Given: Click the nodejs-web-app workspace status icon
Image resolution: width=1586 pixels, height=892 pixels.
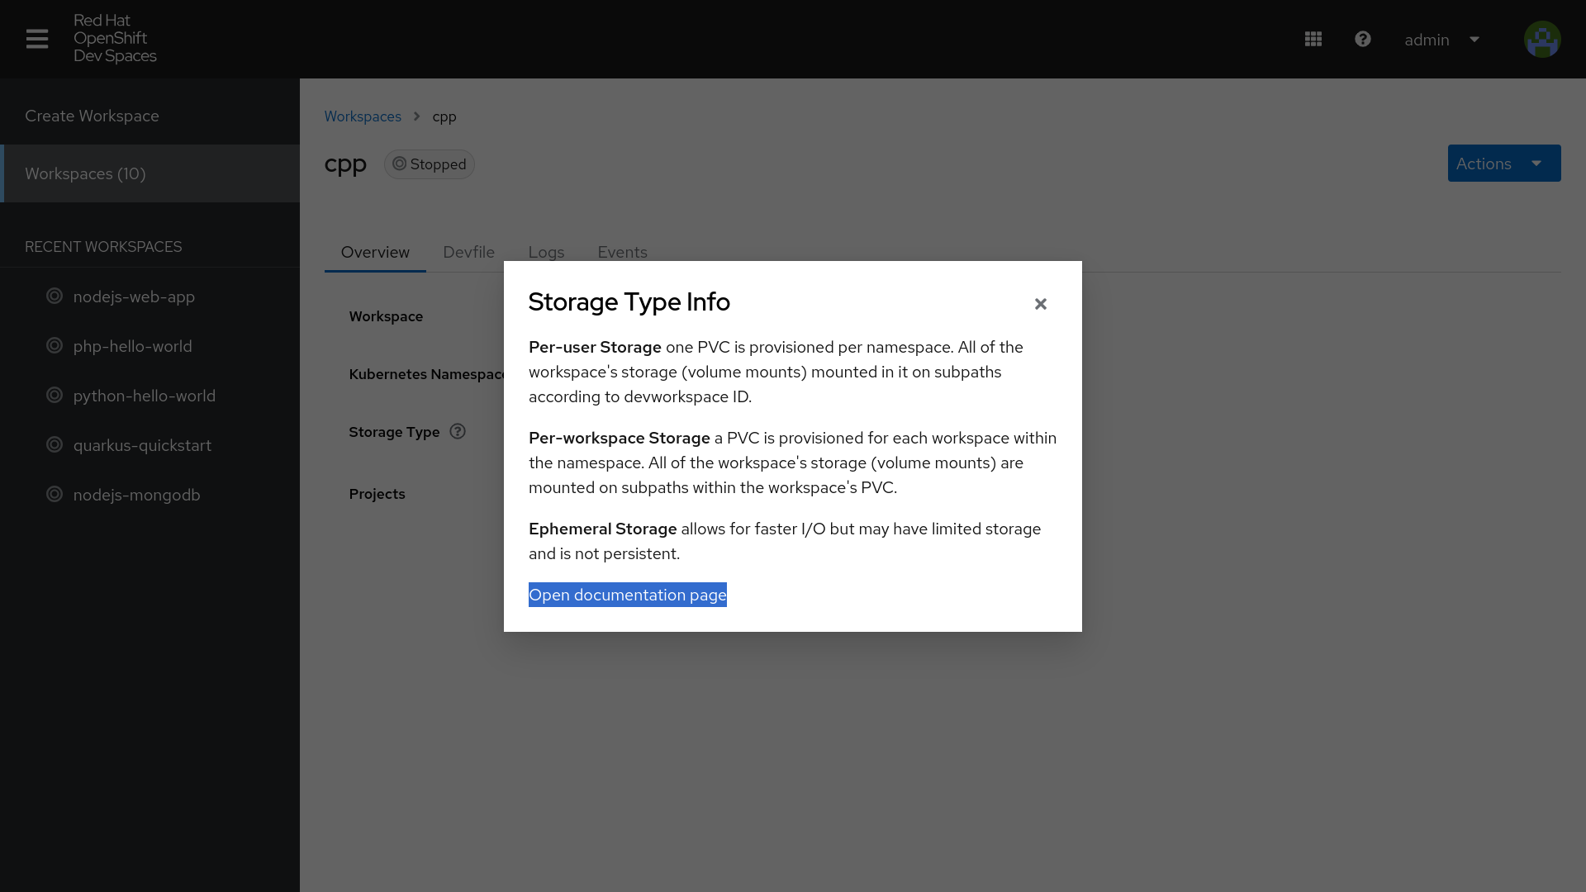Looking at the screenshot, I should point(55,296).
